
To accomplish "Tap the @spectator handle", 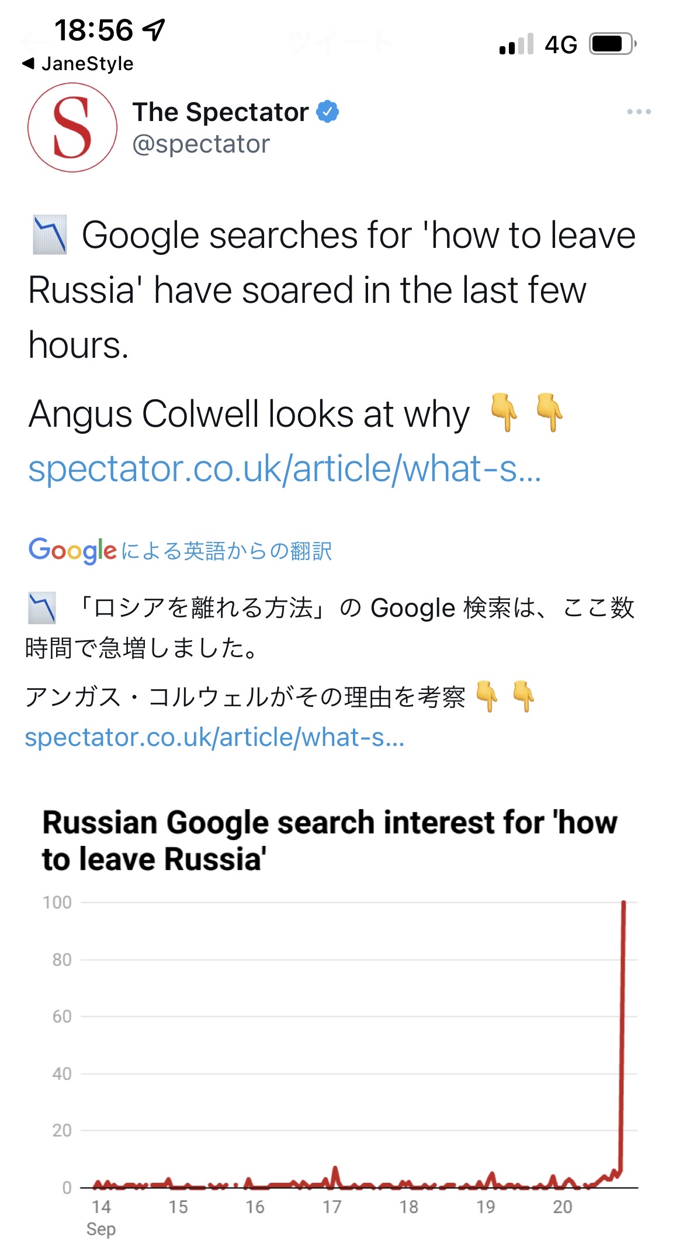I will tap(201, 144).
